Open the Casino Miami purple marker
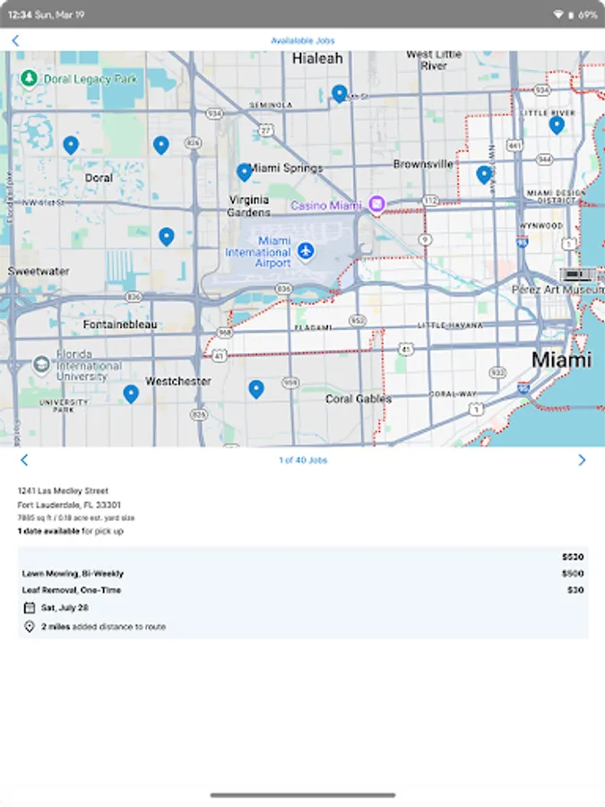605x807 pixels. tap(376, 204)
